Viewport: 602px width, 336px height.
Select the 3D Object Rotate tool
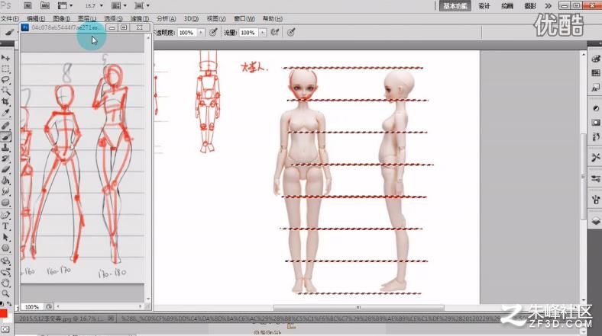click(5, 261)
